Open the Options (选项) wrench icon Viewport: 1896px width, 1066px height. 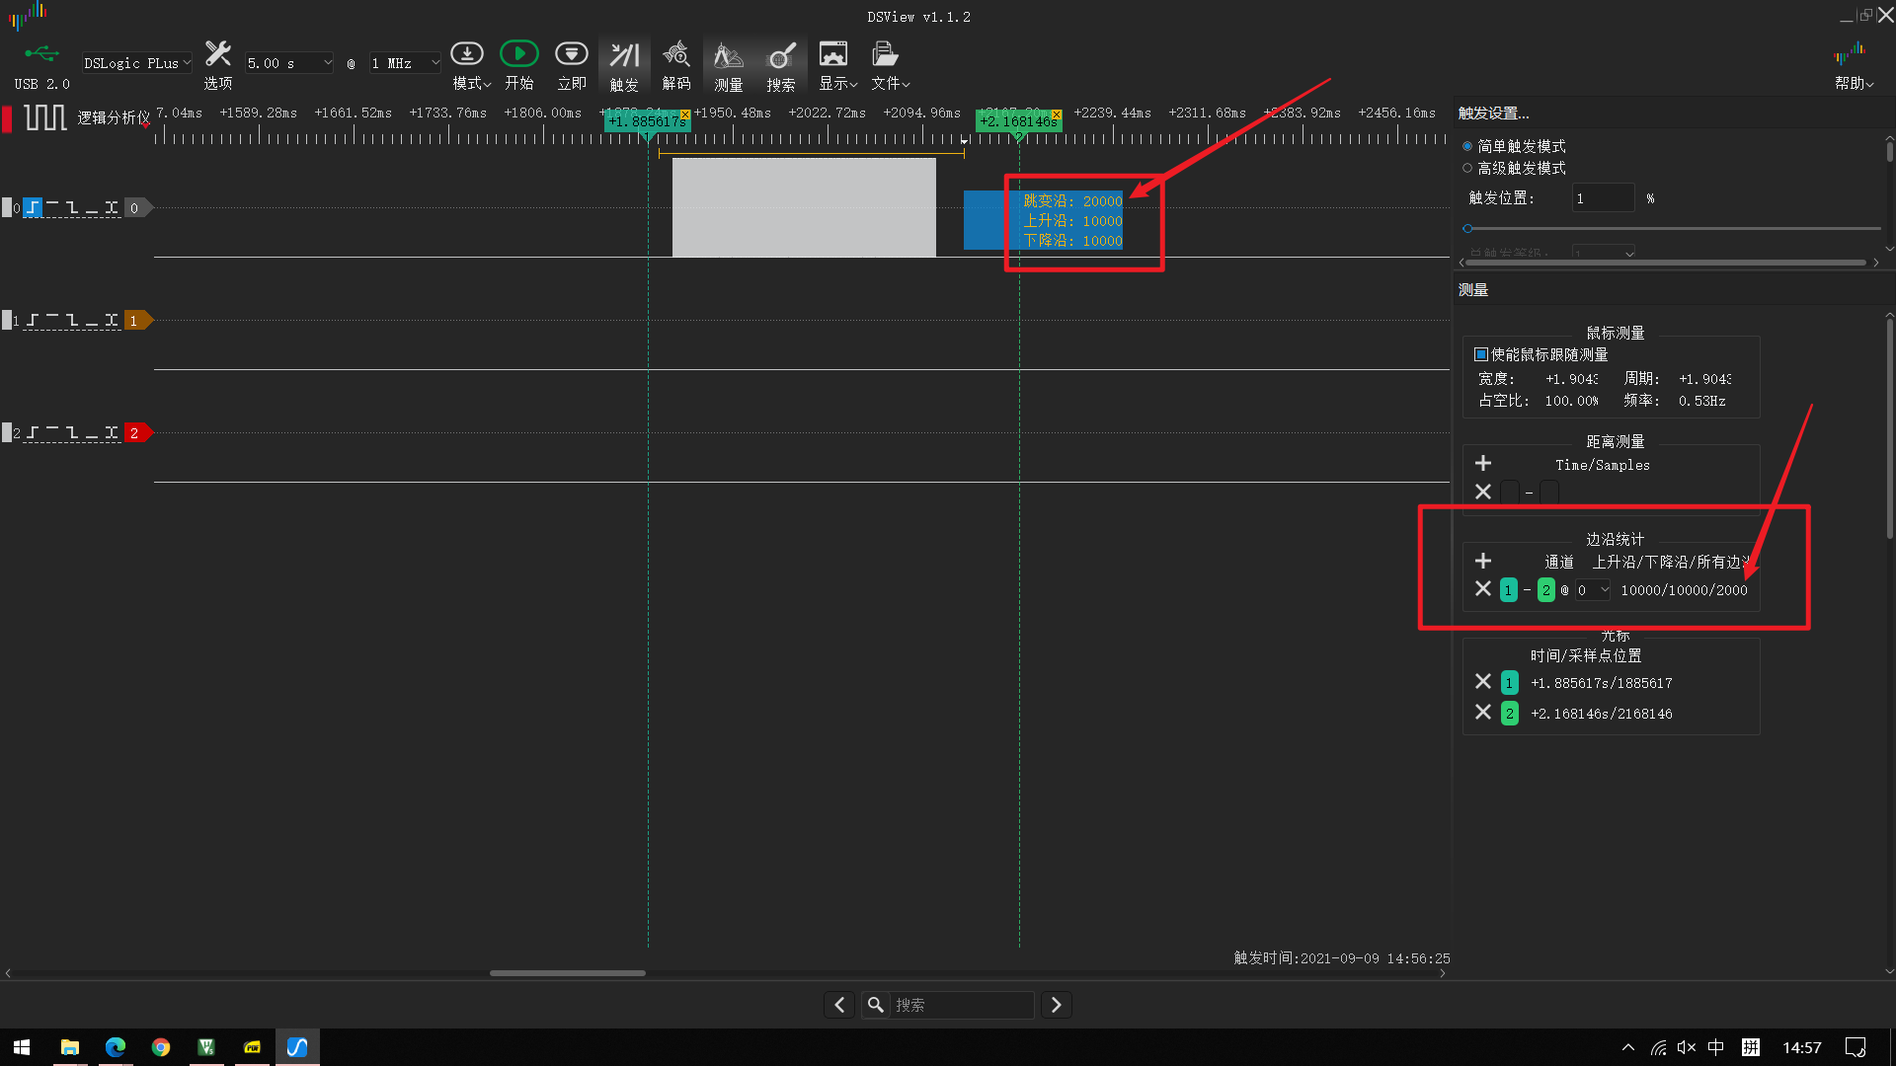click(218, 55)
